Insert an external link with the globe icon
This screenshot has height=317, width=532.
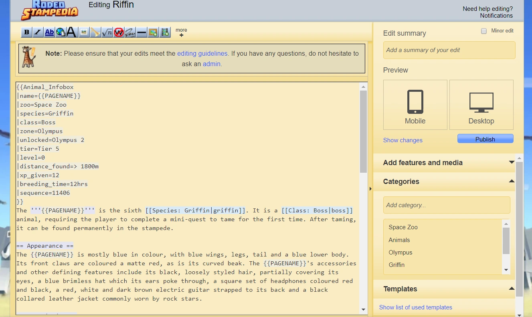point(61,32)
